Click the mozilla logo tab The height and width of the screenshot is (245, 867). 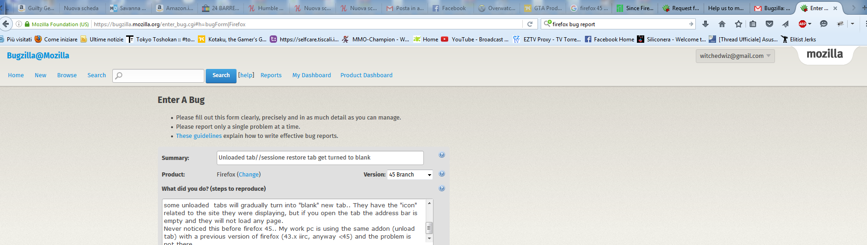coord(825,54)
